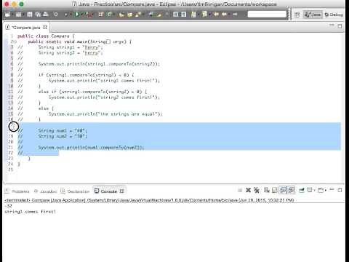This screenshot has width=349, height=262.
Task: Open the Next Annotation dropdown arrow
Action: 198,15
